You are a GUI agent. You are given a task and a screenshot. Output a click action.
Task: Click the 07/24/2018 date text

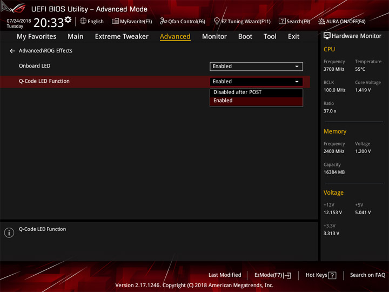click(19, 21)
